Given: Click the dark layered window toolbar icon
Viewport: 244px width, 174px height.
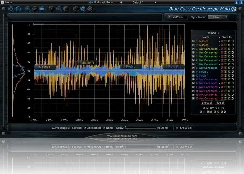Looking at the screenshot, I should tap(66, 9).
